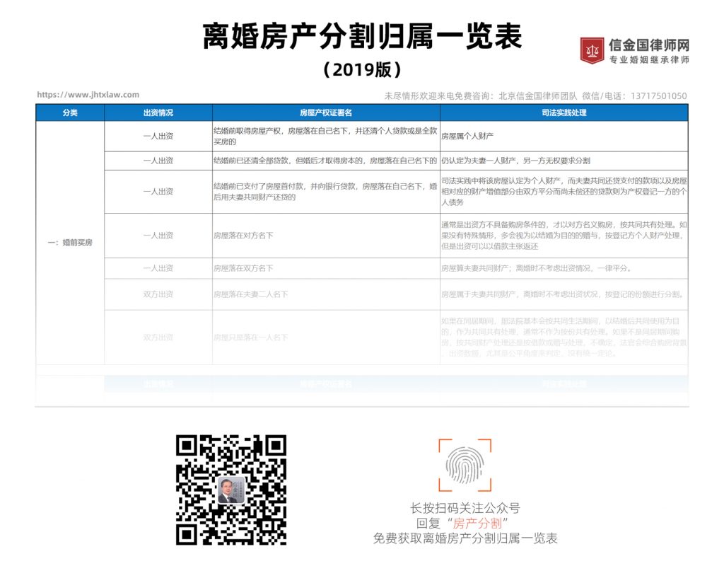Screen dimensions: 724x578
Task: Click the free consultation phone number line
Action: 536,96
